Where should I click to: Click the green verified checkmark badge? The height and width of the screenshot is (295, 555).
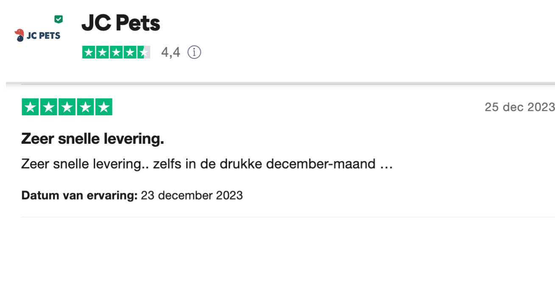(59, 19)
